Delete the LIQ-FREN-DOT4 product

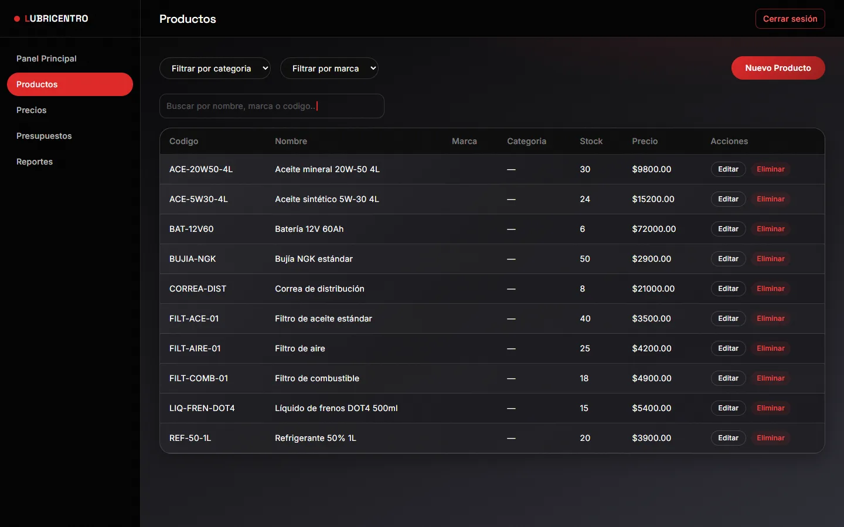coord(770,408)
